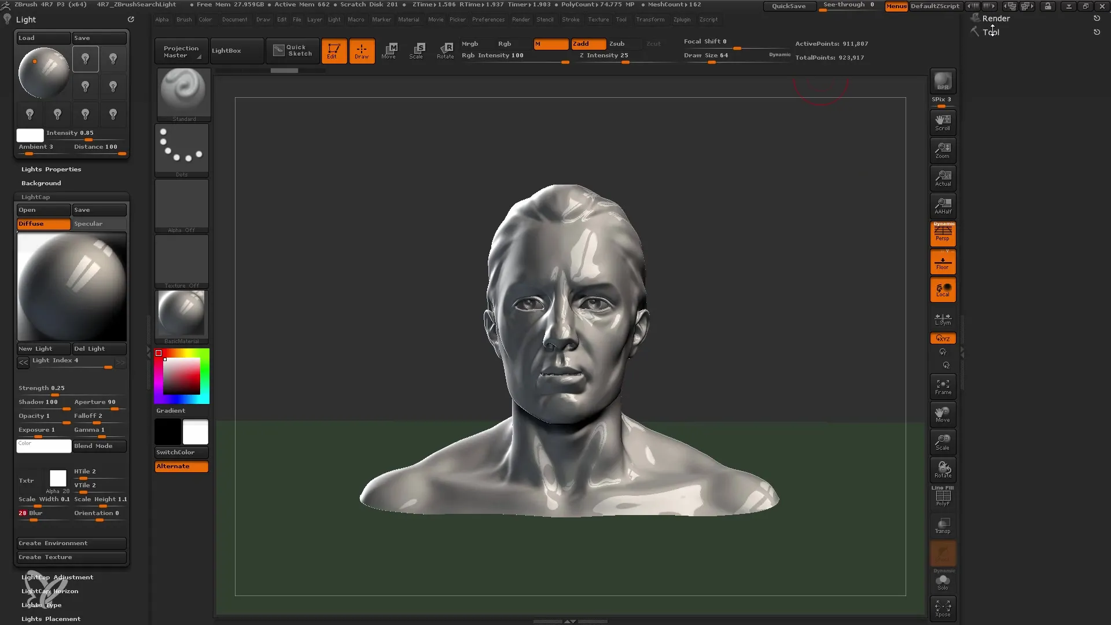
Task: Expand the Lights Type section
Action: (x=41, y=604)
